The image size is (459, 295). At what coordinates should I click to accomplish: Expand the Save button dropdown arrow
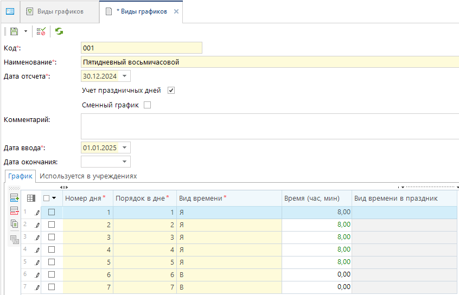[x=25, y=31]
